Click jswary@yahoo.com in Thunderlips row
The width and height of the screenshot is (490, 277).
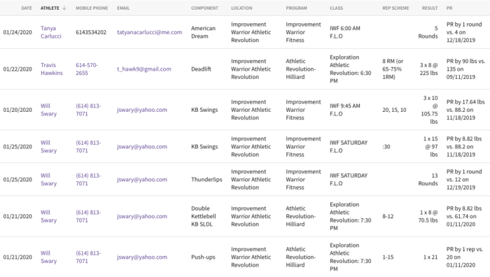pyautogui.click(x=142, y=180)
